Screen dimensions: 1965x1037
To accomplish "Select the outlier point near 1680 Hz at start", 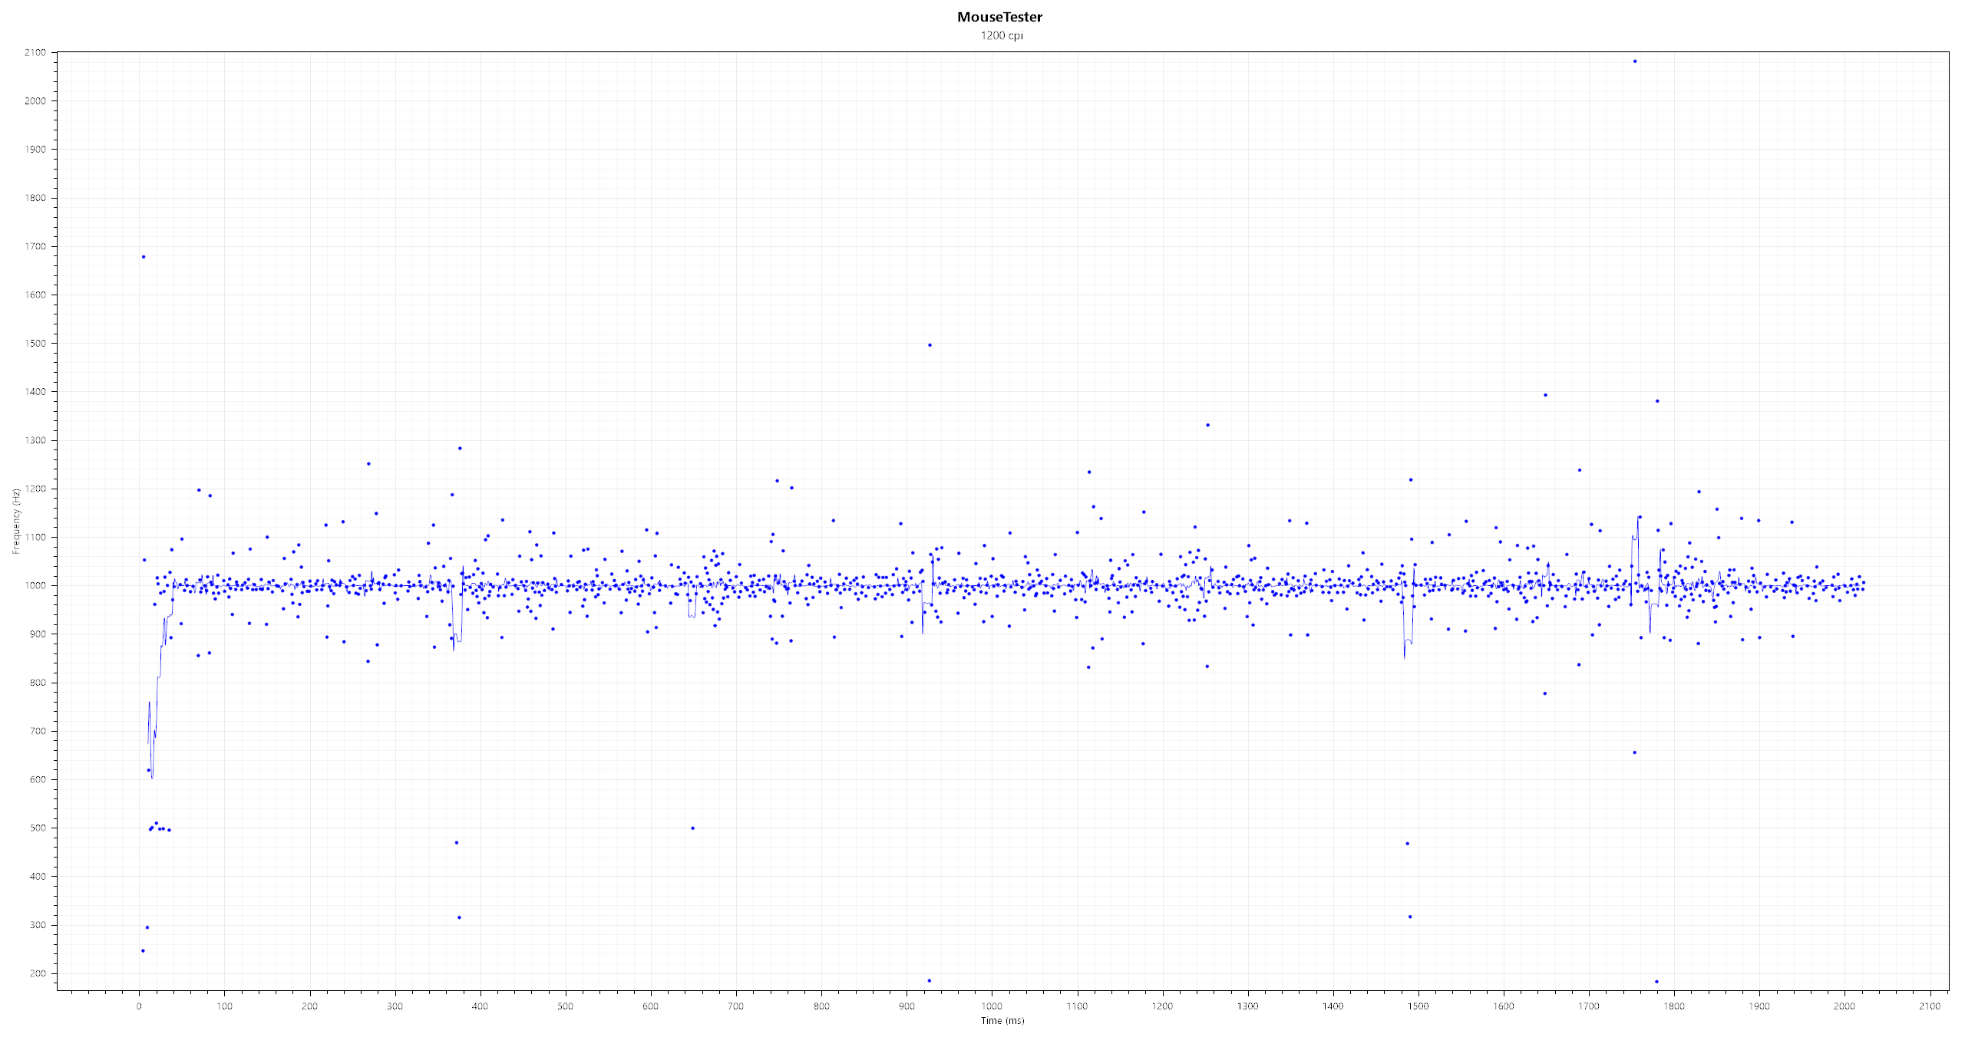I will point(144,257).
